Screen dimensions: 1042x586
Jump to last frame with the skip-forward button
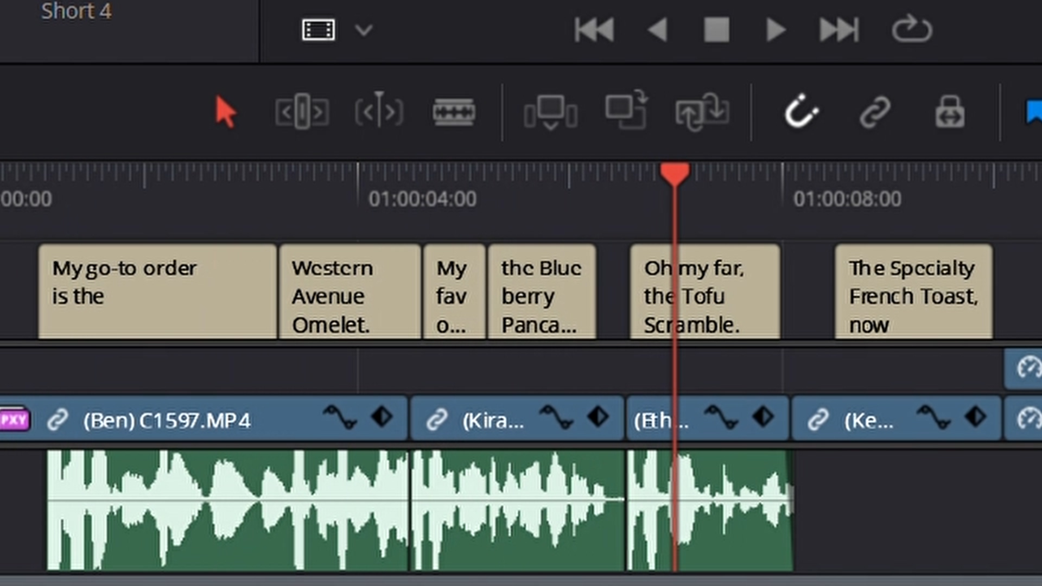coord(839,29)
